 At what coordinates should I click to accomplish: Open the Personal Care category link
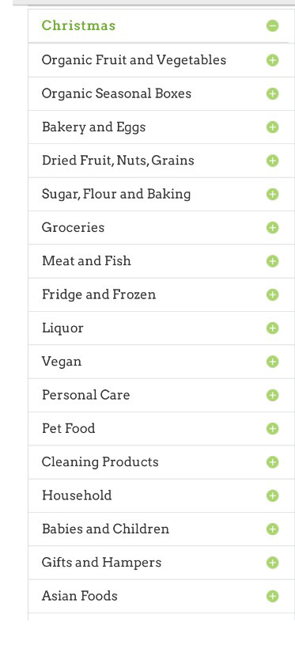coord(86,395)
